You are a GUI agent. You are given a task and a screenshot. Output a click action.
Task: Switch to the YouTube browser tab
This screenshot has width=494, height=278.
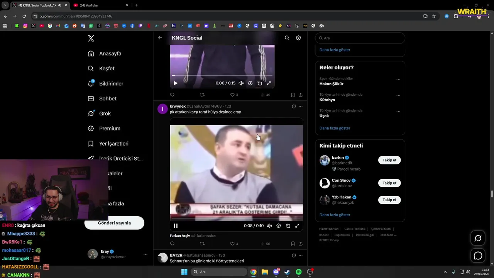100,5
